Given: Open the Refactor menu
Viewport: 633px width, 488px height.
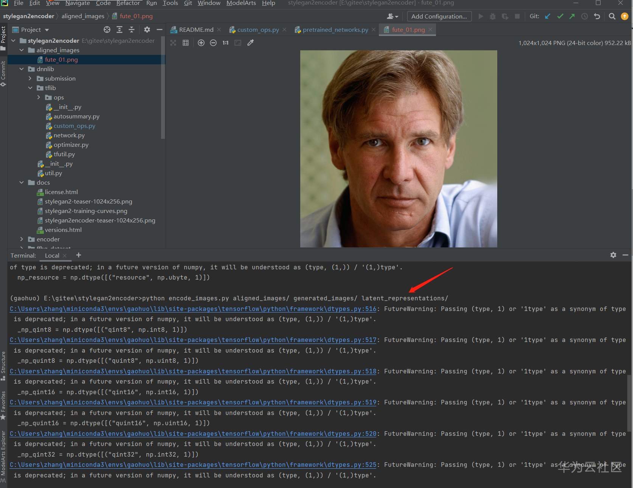Looking at the screenshot, I should click(x=128, y=3).
